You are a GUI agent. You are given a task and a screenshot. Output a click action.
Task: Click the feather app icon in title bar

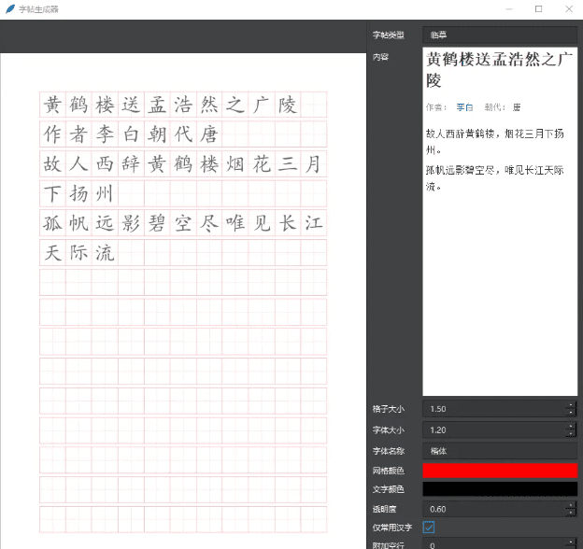coord(9,8)
